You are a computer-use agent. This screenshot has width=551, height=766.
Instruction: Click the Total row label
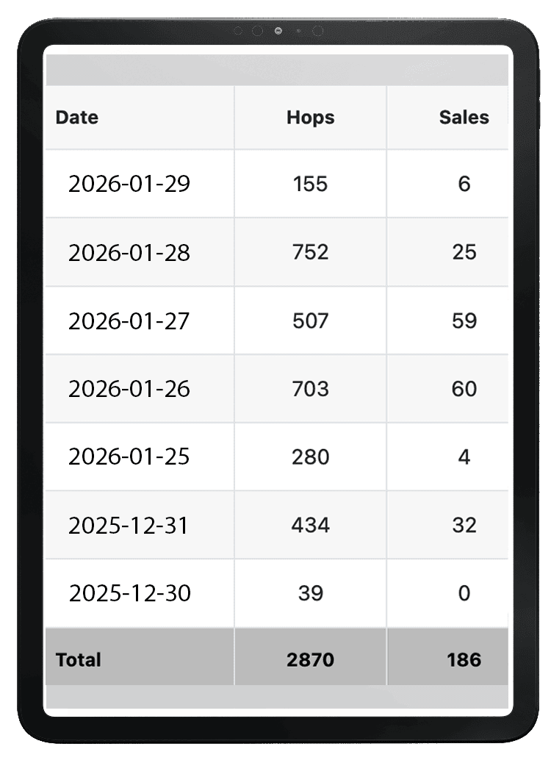tap(79, 659)
